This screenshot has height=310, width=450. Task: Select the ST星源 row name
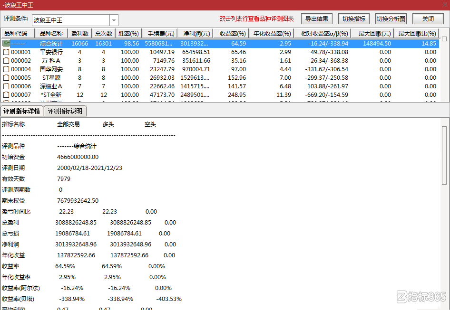[51, 78]
